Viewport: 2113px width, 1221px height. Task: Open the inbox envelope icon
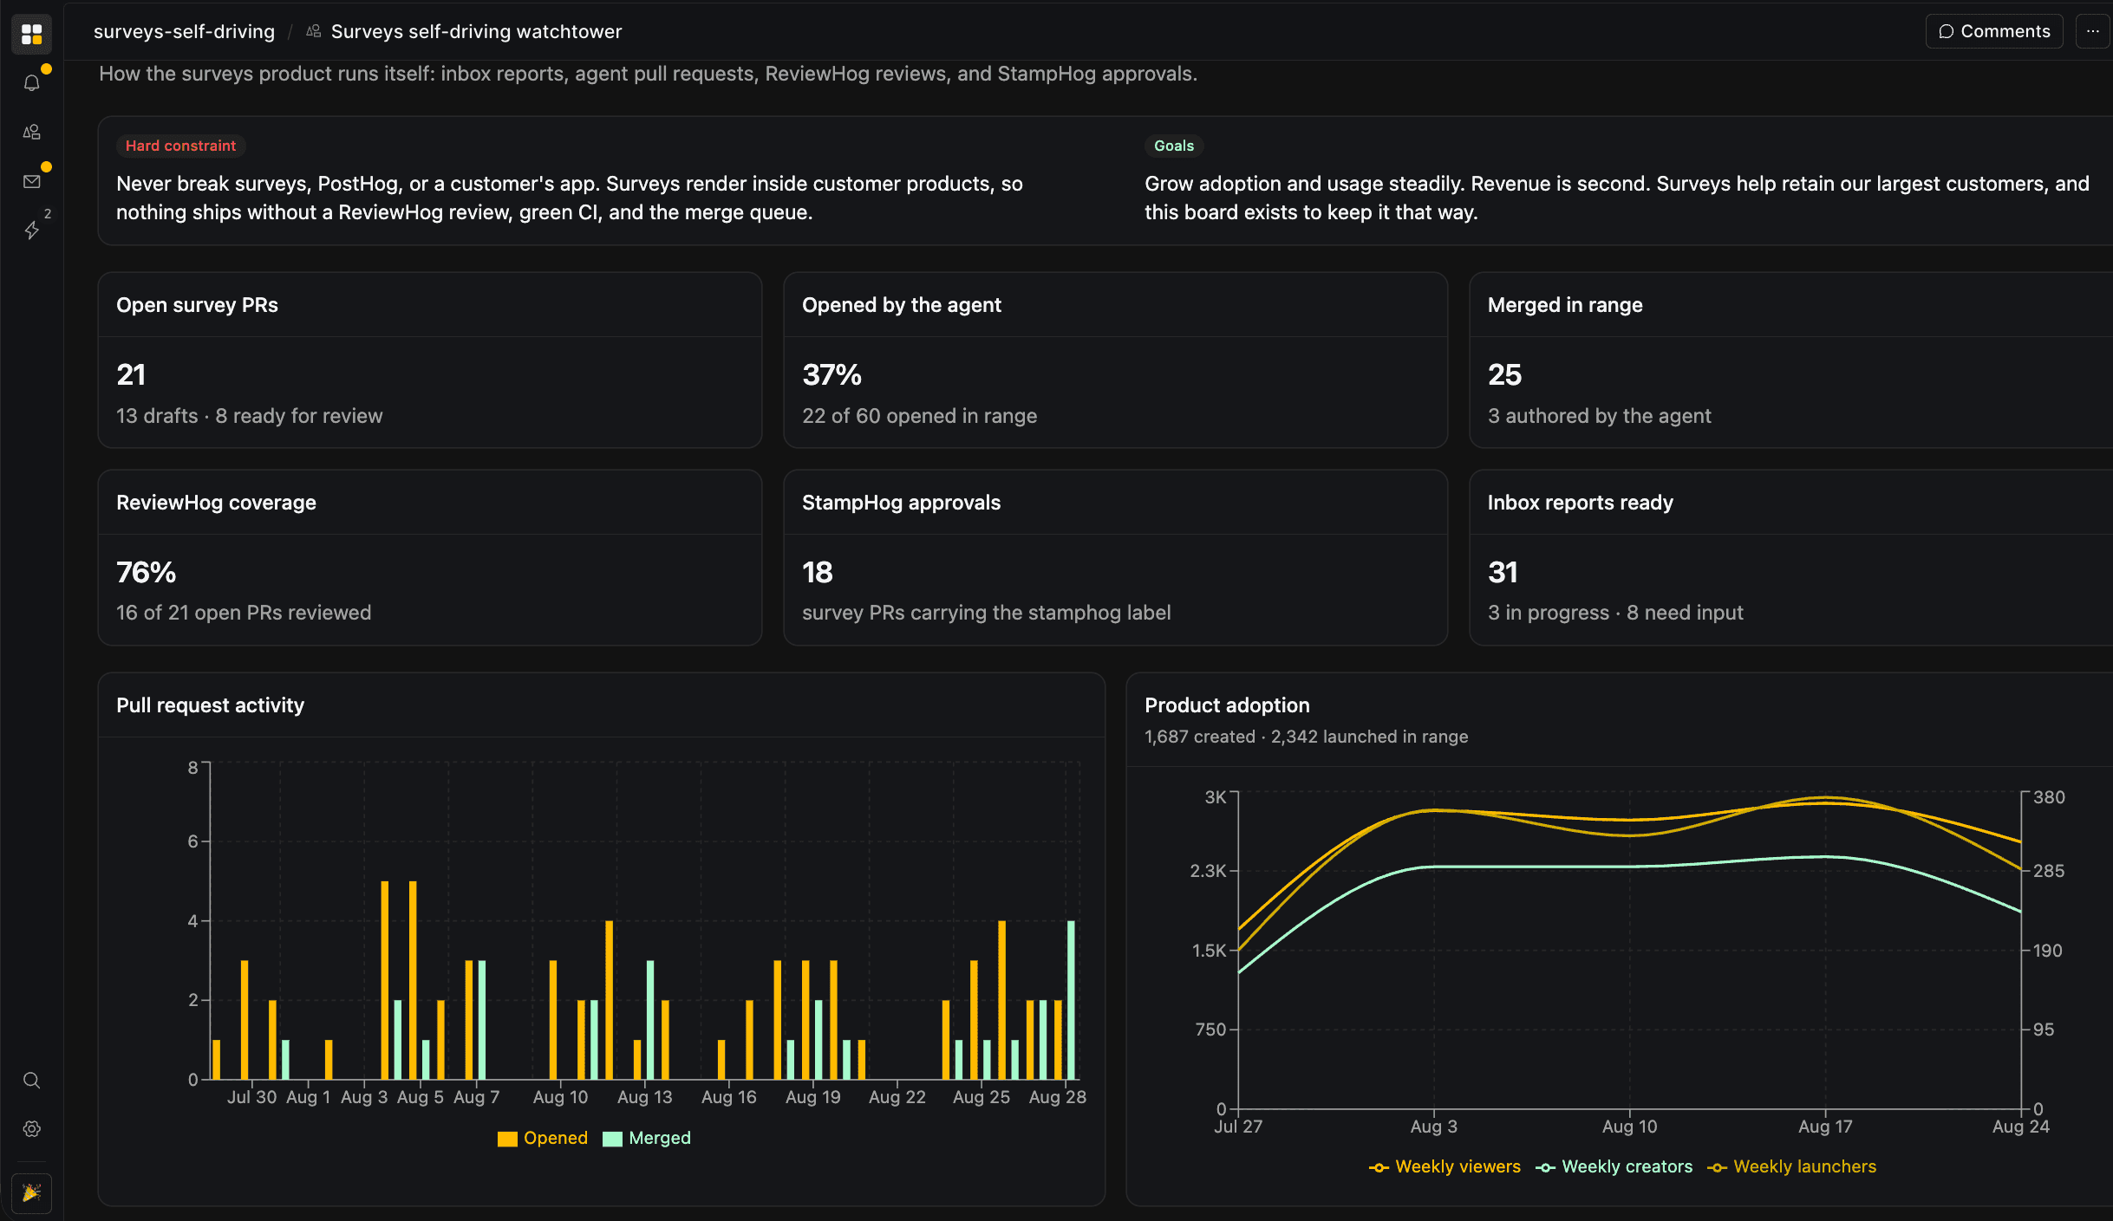coord(32,181)
